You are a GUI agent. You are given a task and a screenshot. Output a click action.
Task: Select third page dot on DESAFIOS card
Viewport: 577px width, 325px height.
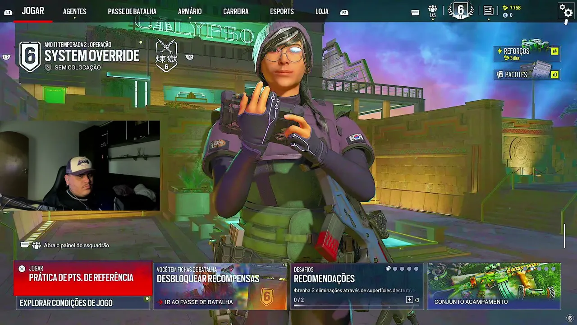402,269
